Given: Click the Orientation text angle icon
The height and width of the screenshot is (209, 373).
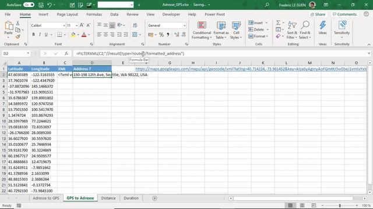Looking at the screenshot, I should 119,25.
